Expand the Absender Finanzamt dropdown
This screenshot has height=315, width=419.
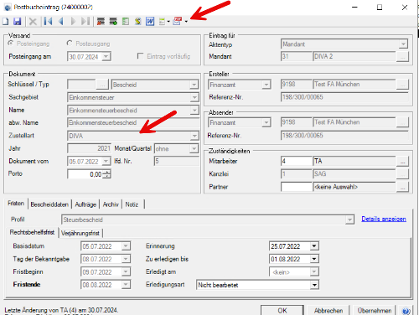tap(266, 122)
